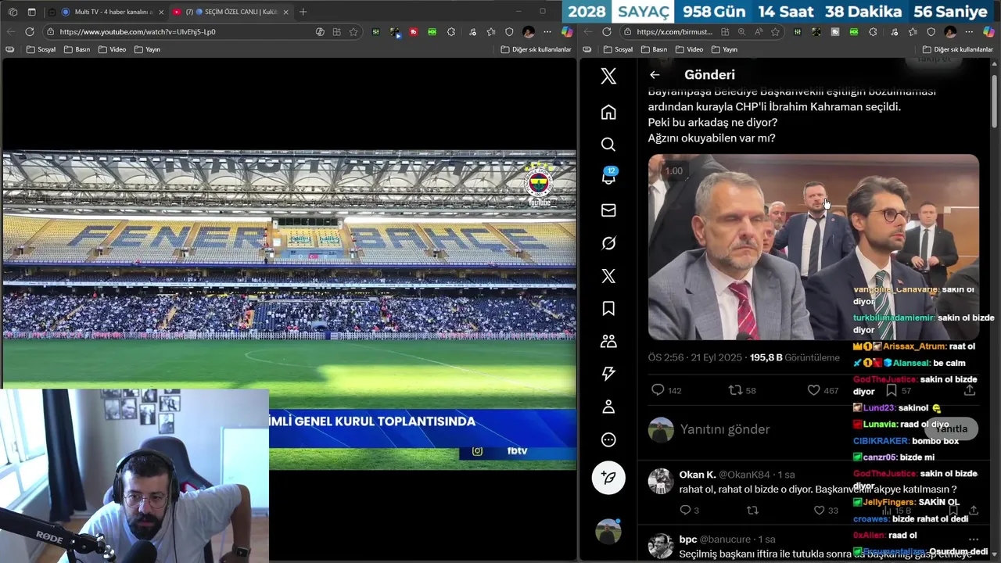Image resolution: width=1001 pixels, height=563 pixels.
Task: Compose new post with feather button
Action: [x=608, y=477]
